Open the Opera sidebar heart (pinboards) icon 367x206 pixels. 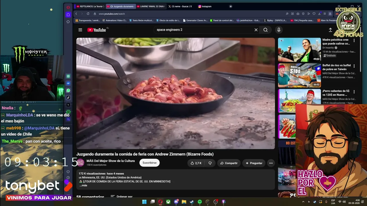68,172
